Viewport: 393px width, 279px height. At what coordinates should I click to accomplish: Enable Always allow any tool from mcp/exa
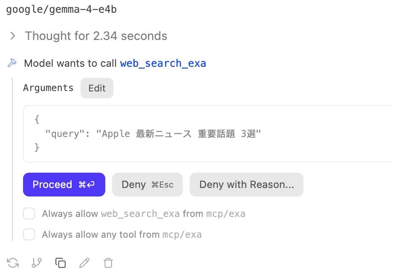(x=29, y=234)
